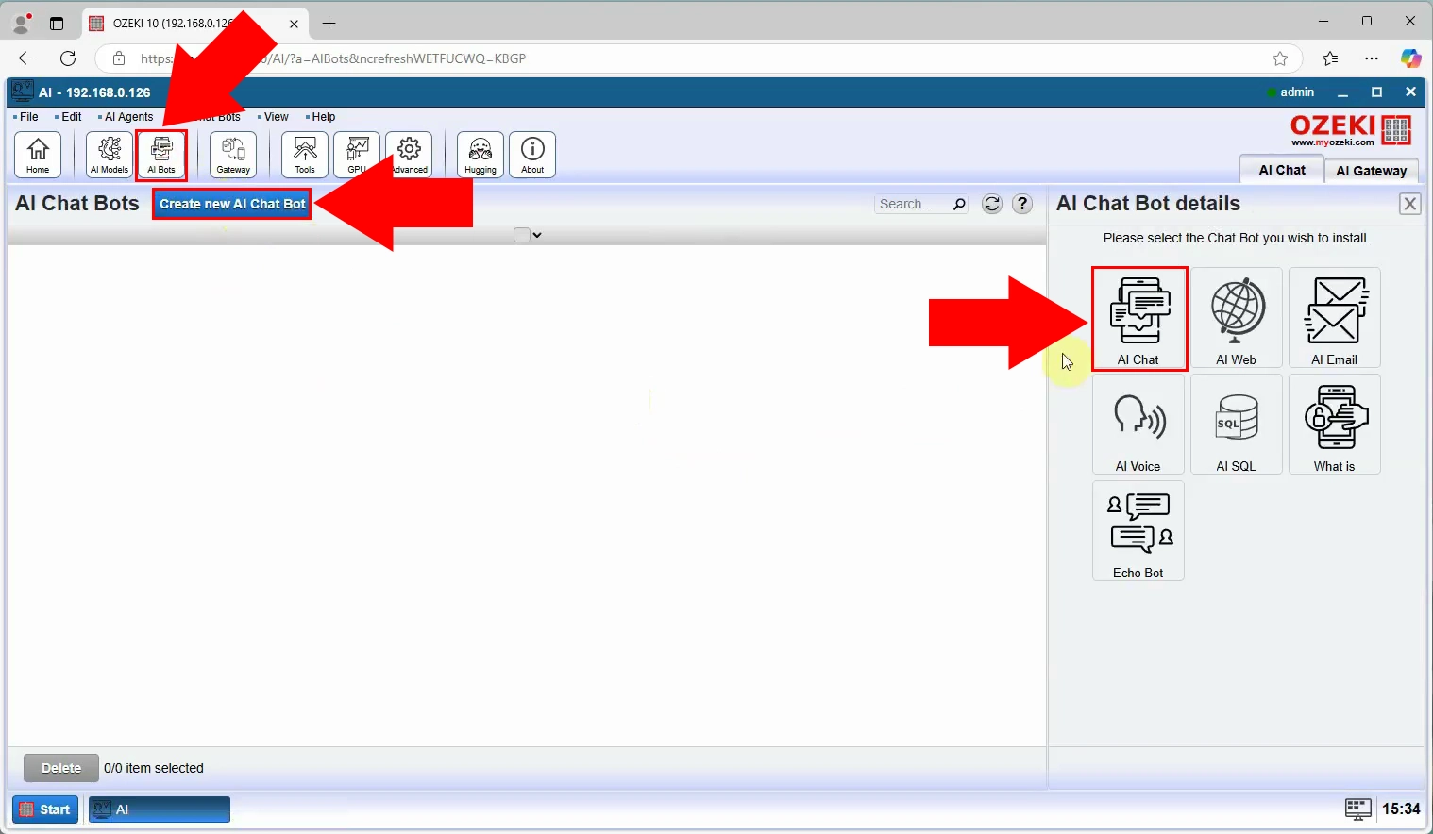Image resolution: width=1433 pixels, height=834 pixels.
Task: Open the File menu
Action: point(28,117)
